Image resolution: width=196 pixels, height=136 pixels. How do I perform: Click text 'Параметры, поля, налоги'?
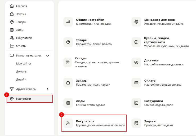click(93, 85)
